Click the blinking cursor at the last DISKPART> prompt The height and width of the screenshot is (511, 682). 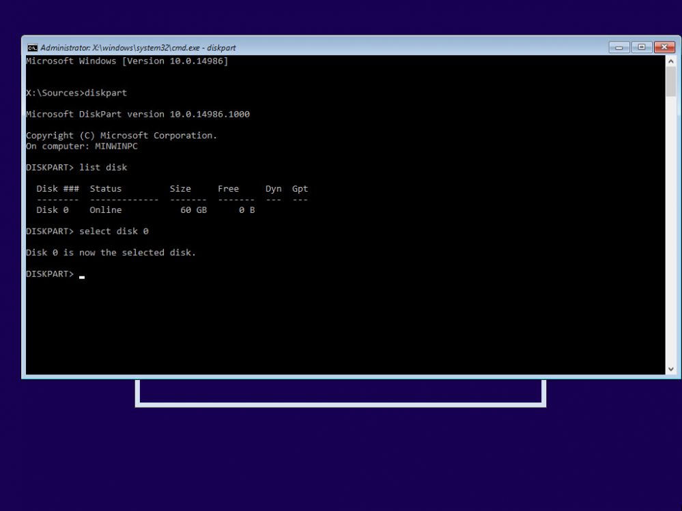click(82, 277)
